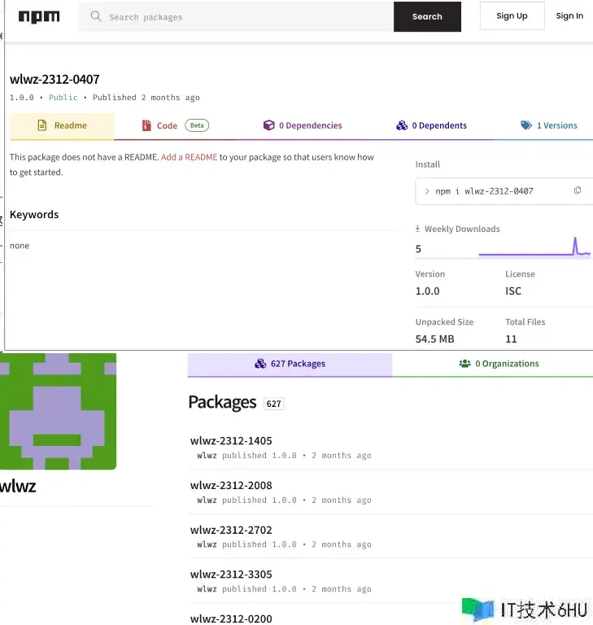Select the 627 Packages tab

(290, 365)
